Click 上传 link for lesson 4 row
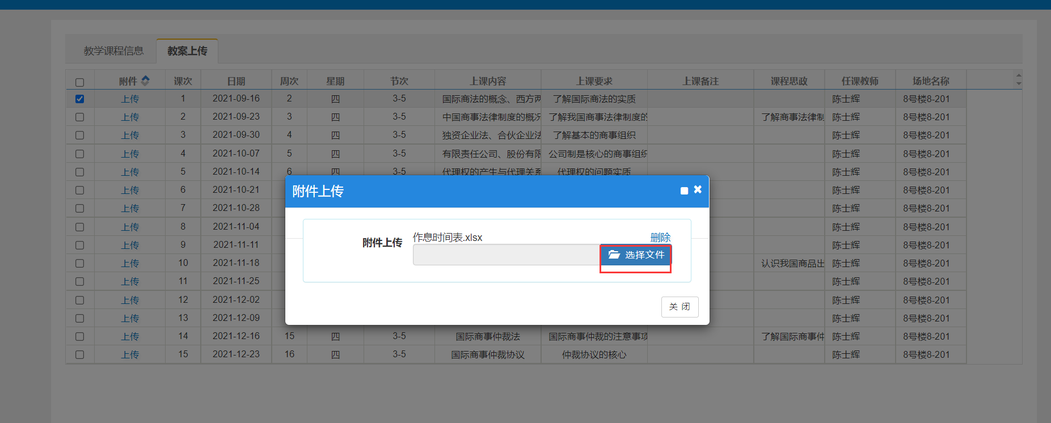 tap(130, 154)
